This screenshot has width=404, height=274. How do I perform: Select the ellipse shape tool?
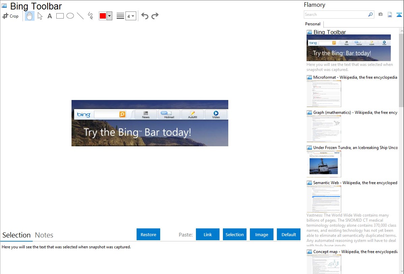coord(70,16)
